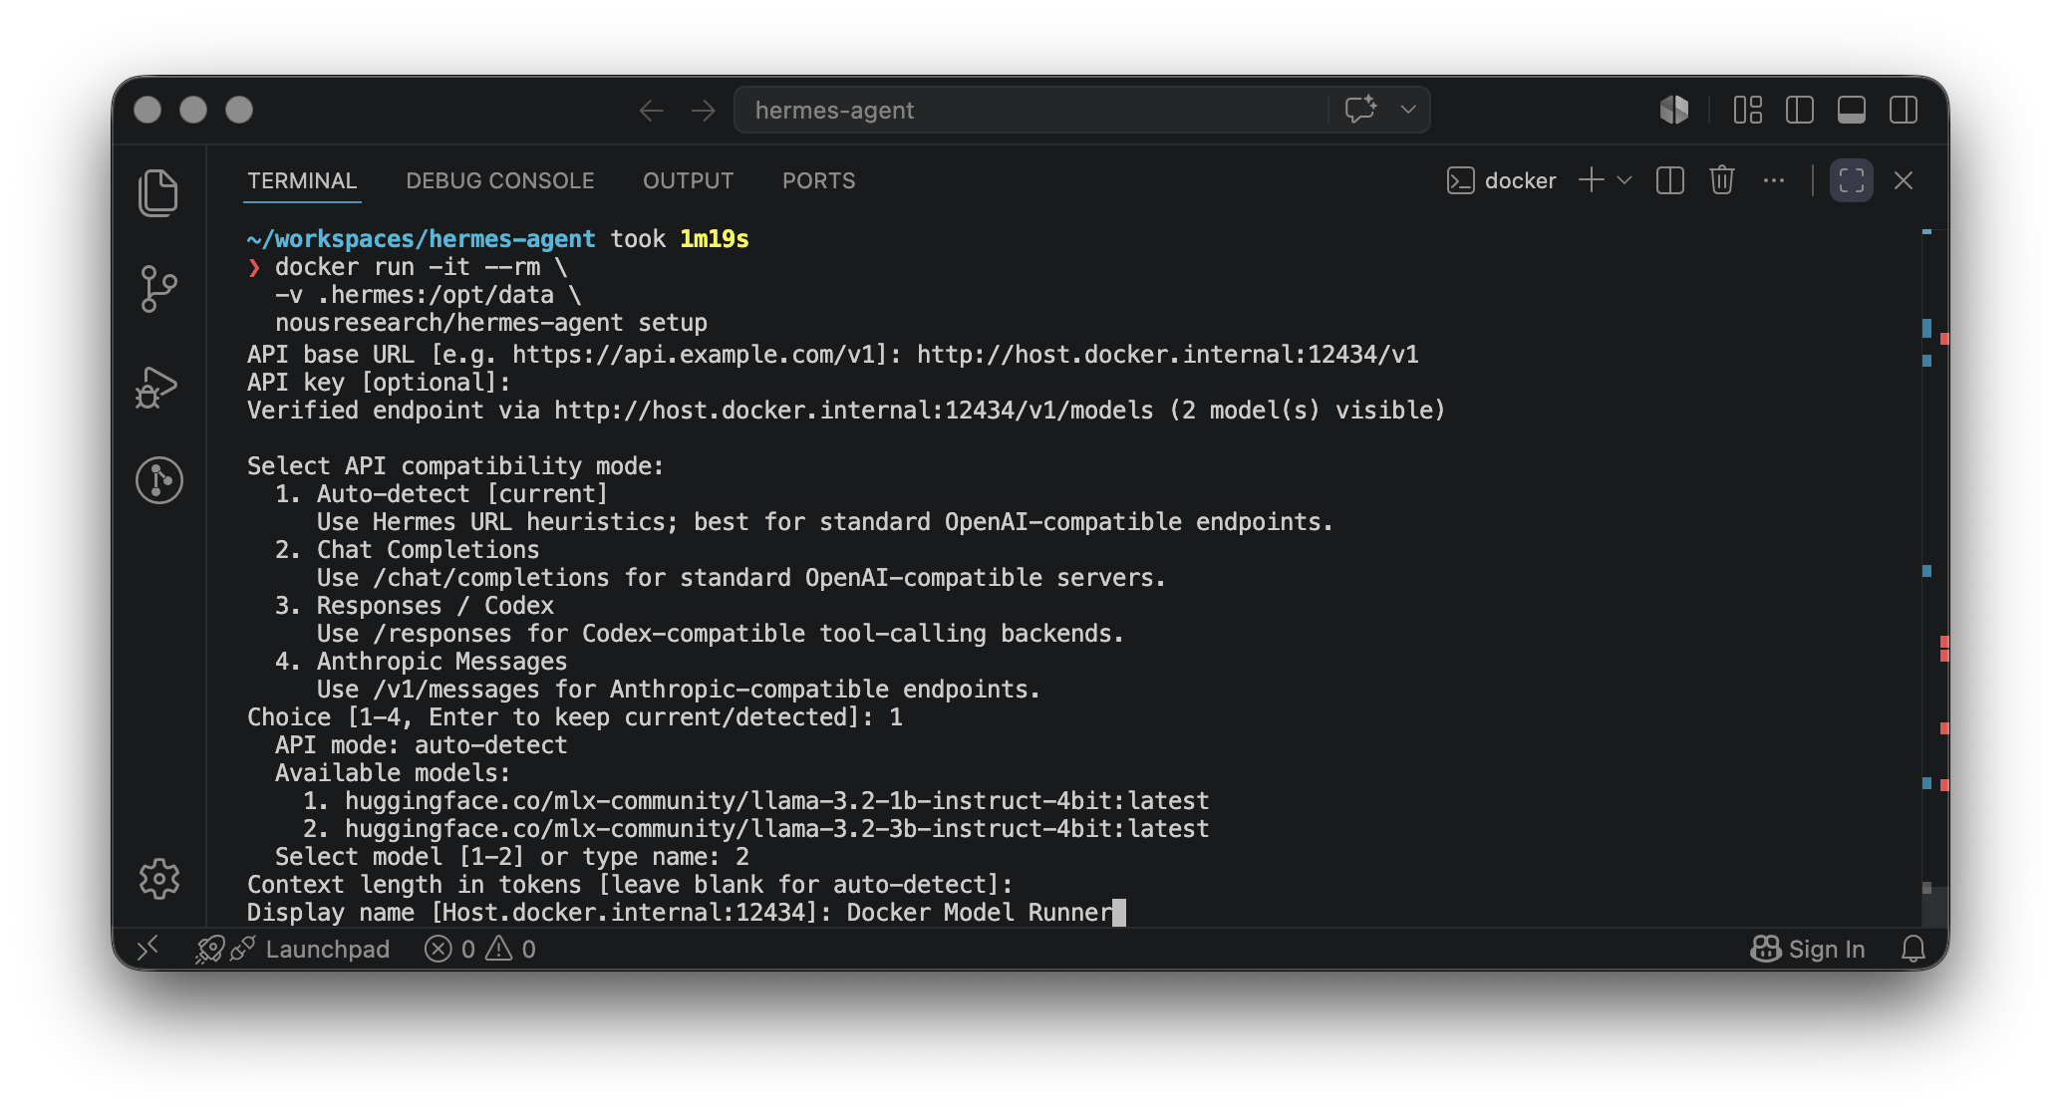2061x1118 pixels.
Task: Go forward with the right arrow
Action: [x=704, y=111]
